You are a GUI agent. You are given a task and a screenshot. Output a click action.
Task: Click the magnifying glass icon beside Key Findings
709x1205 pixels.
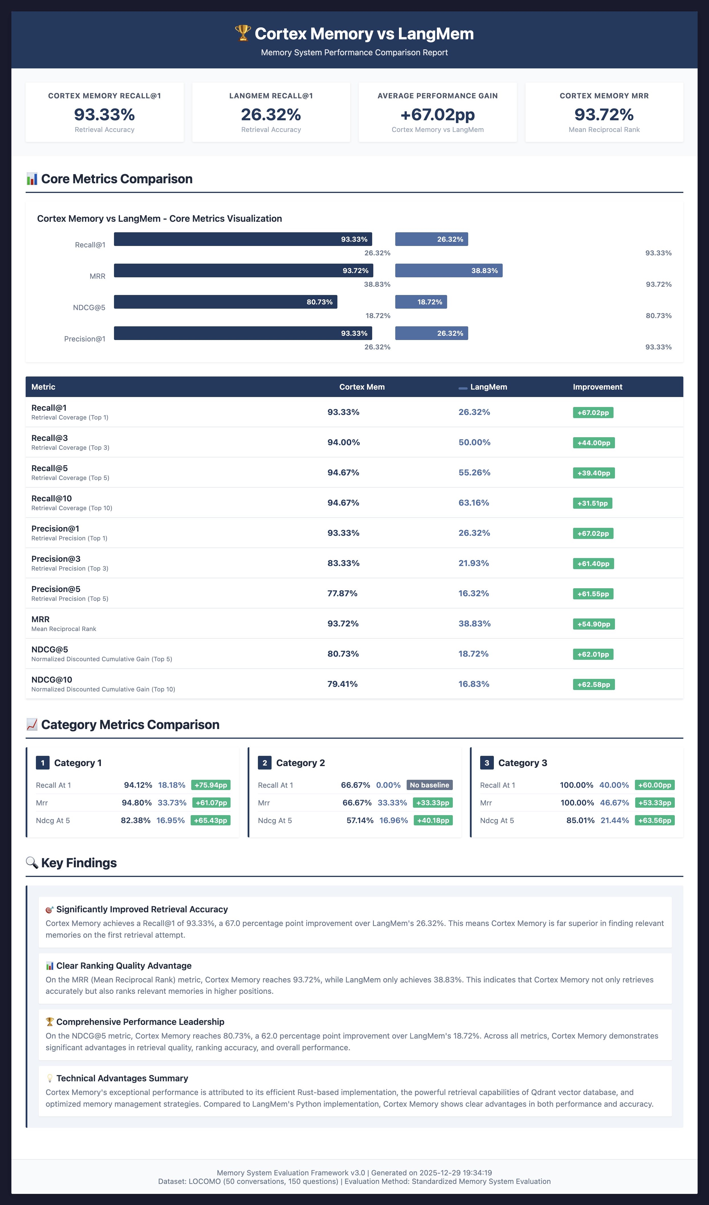32,863
